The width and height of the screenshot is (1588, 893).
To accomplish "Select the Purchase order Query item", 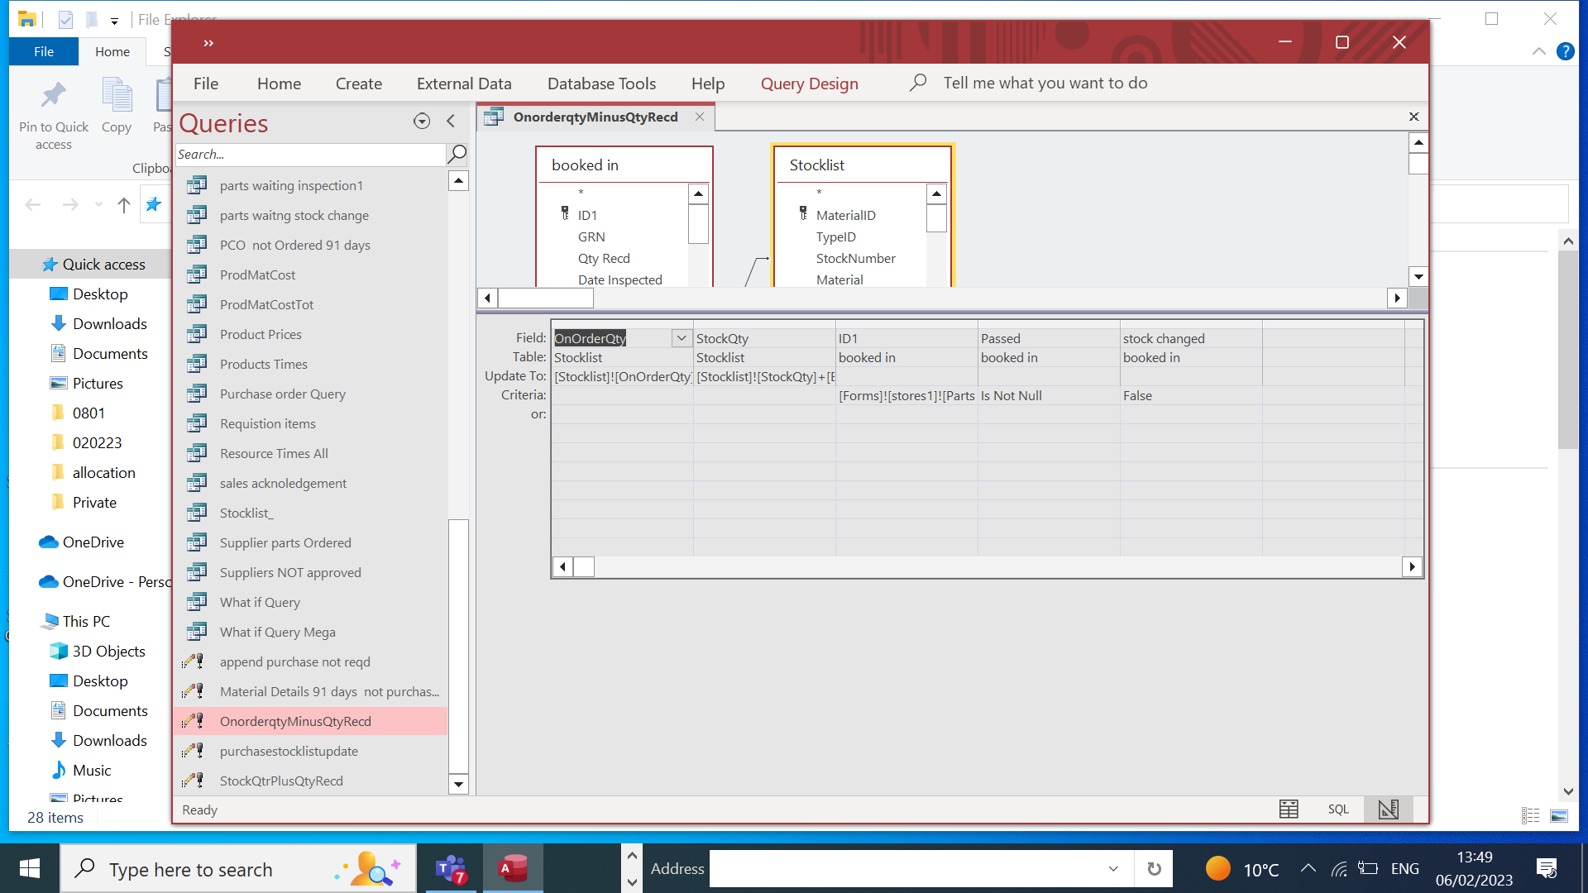I will pyautogui.click(x=283, y=394).
